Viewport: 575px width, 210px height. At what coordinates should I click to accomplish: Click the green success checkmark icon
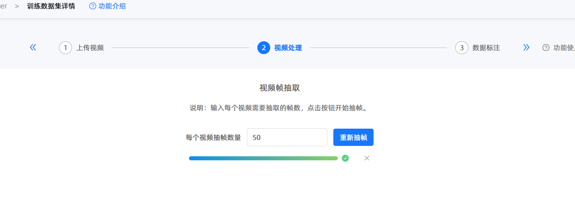(345, 158)
